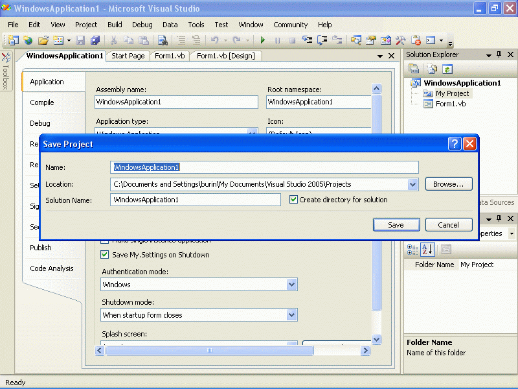This screenshot has height=389, width=518.
Task: Open the Immediate window toolbar dropdown arrow
Action: (441, 40)
